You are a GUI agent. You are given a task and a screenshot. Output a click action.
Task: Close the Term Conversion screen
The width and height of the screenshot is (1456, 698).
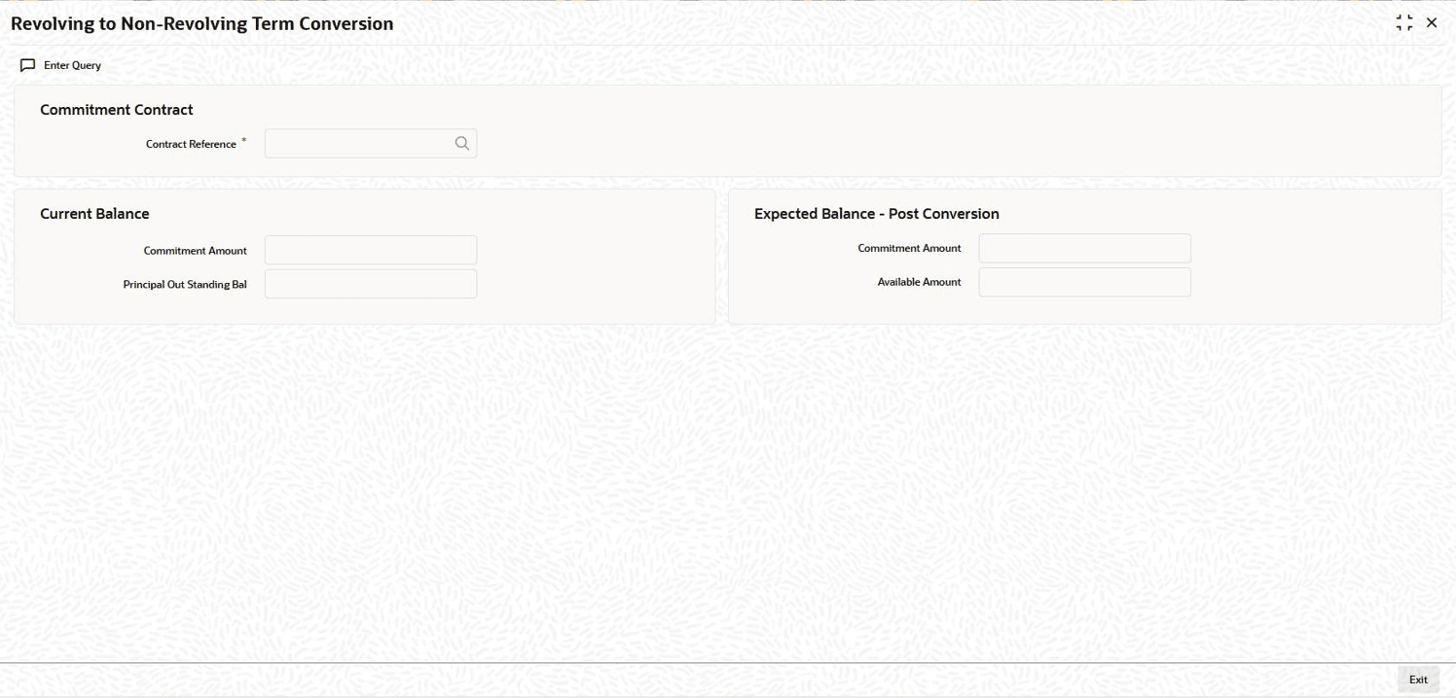1432,22
